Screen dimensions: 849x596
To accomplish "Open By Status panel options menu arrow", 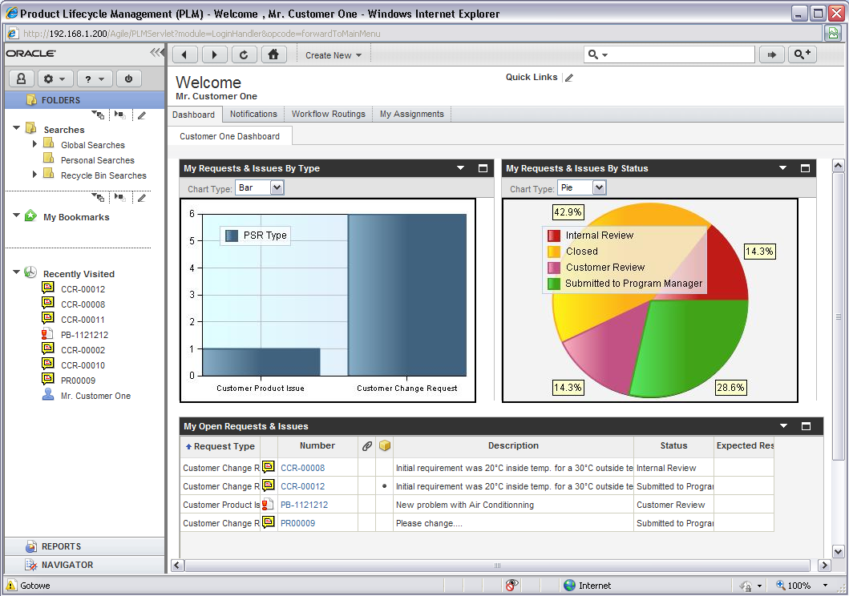I will tap(783, 168).
